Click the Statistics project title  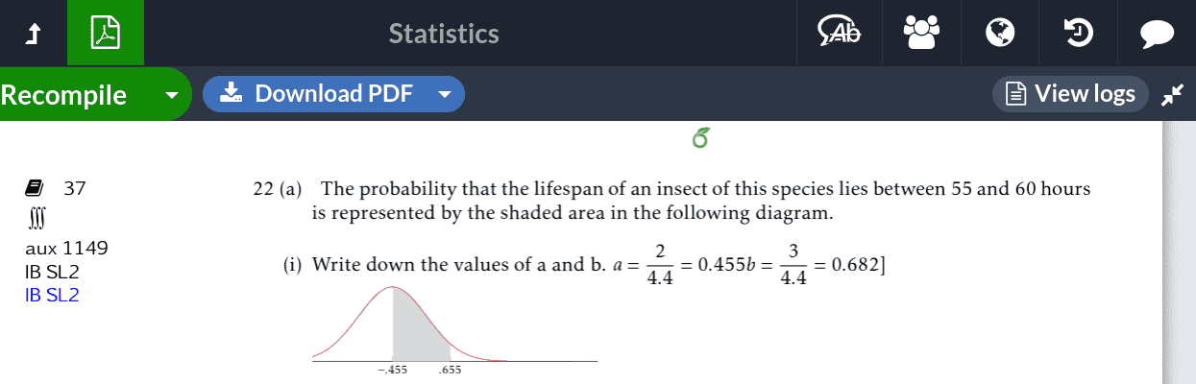pos(444,34)
